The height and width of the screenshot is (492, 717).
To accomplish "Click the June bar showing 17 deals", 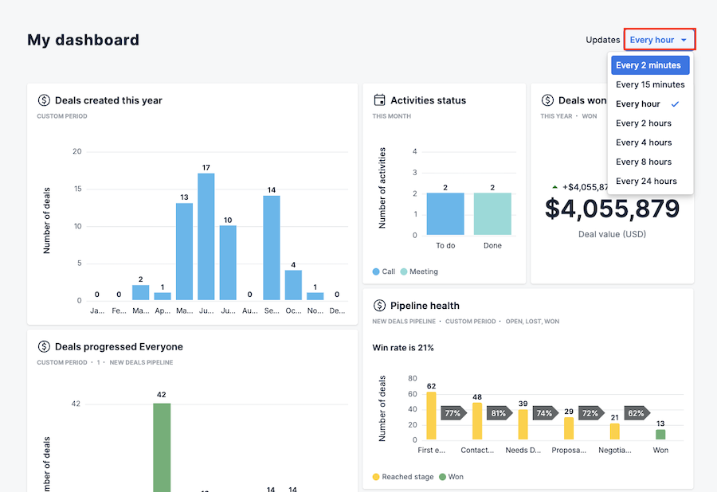I will 206,236.
